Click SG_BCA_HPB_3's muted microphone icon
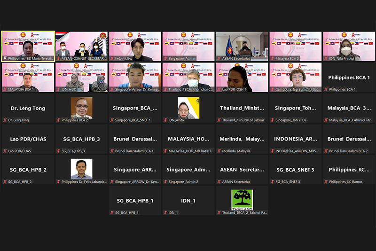 point(58,151)
